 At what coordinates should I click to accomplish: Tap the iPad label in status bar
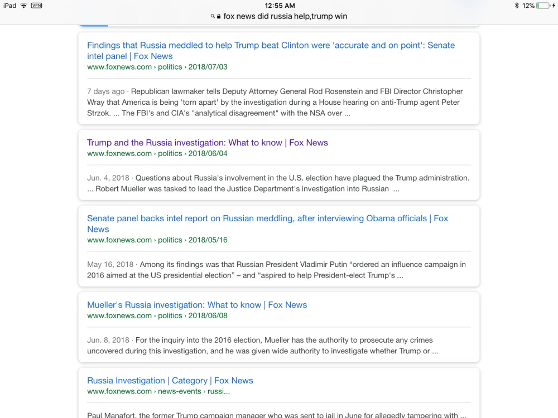coord(9,6)
